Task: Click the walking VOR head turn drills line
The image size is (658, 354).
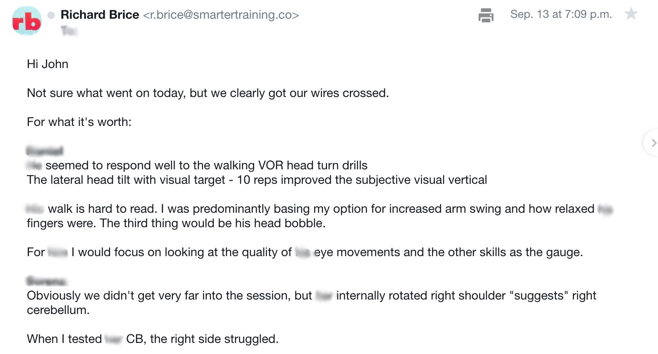Action: pos(197,166)
